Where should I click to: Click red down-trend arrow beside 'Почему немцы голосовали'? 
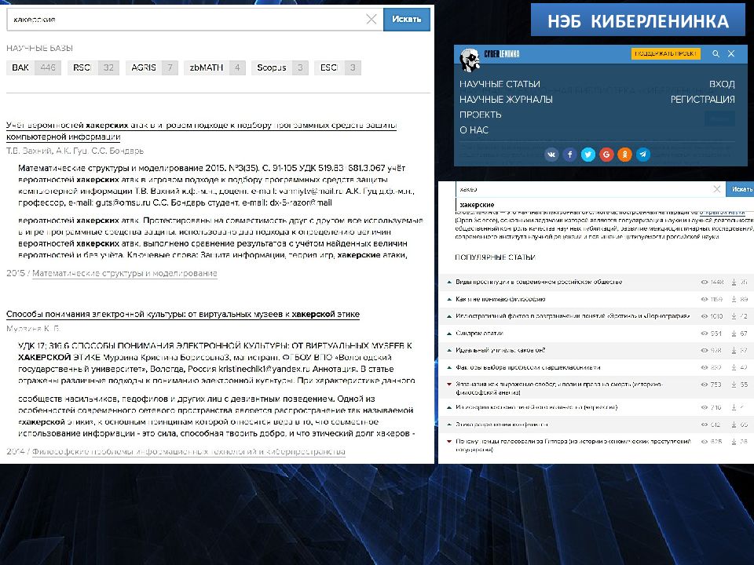[x=449, y=441]
